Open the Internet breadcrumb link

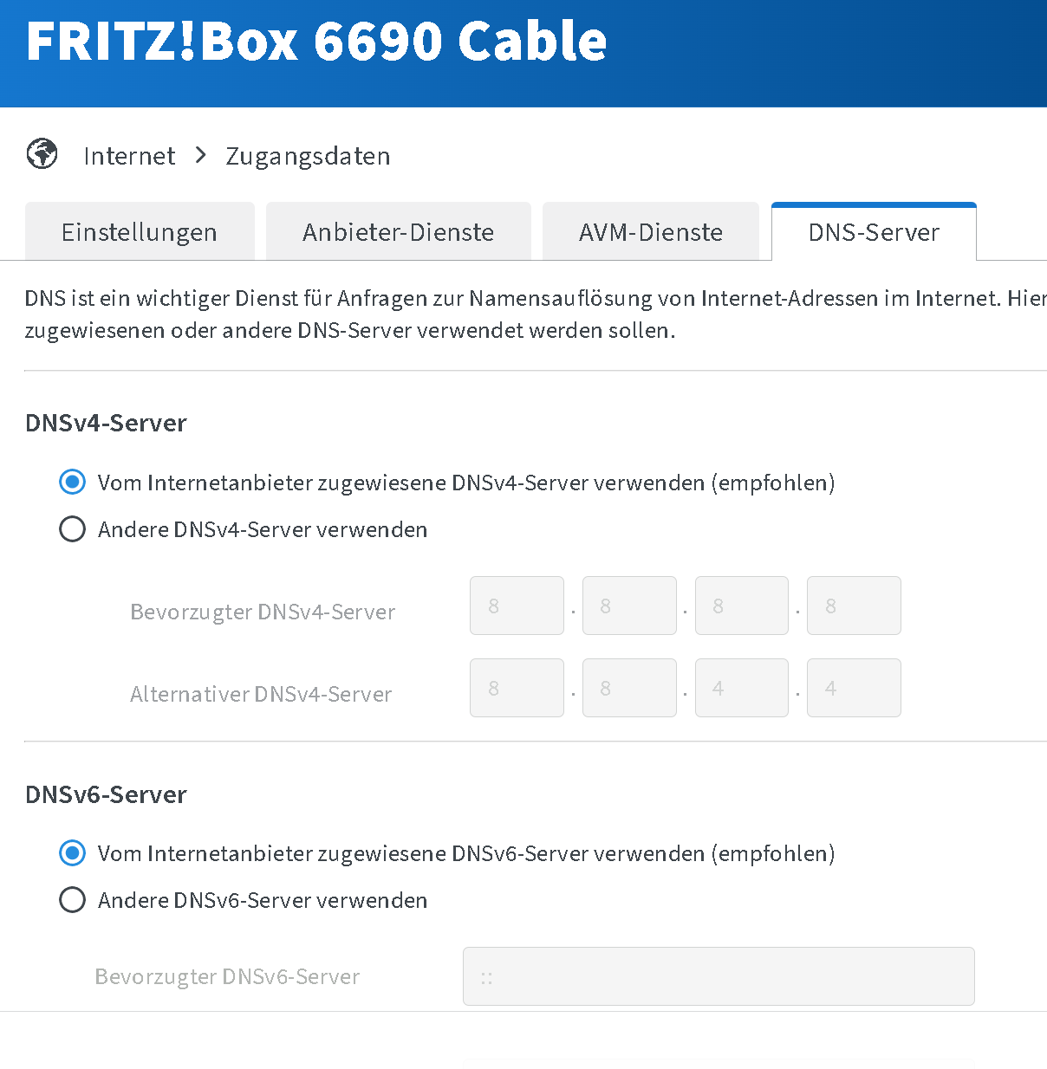pyautogui.click(x=129, y=156)
